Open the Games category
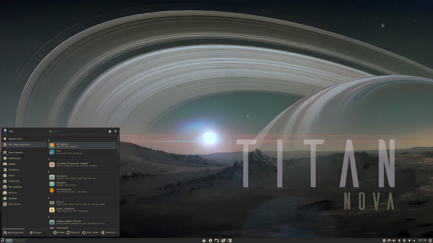The image size is (433, 243). (24, 164)
